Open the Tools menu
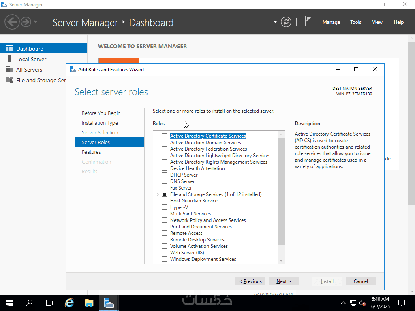 click(x=355, y=22)
